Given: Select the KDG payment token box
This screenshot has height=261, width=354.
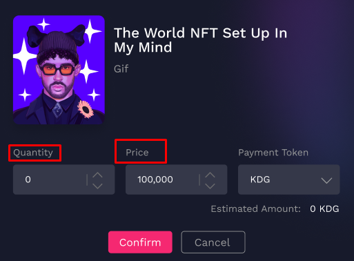Looking at the screenshot, I should [x=289, y=180].
